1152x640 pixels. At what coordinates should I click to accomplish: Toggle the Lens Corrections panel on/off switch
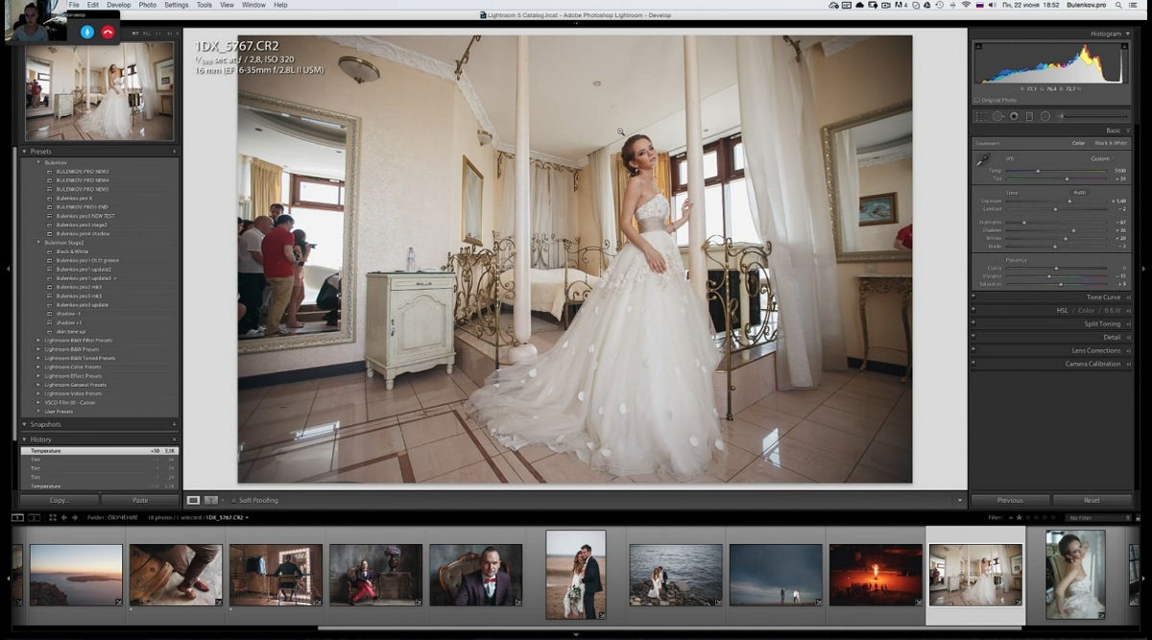(x=973, y=350)
